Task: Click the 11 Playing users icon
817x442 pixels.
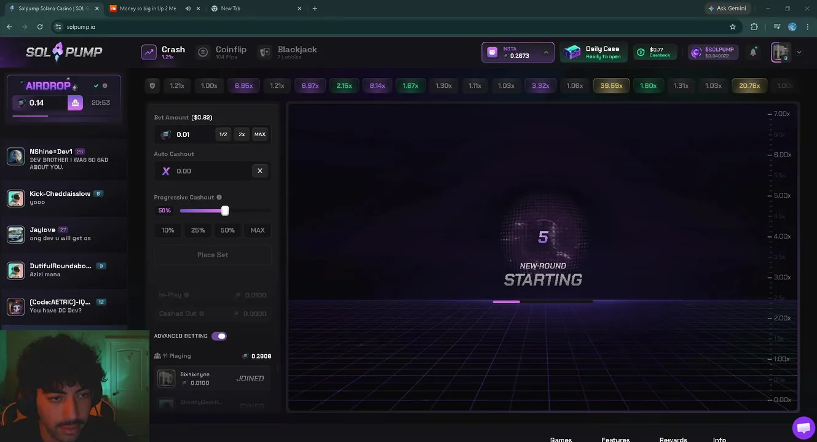Action: click(x=157, y=356)
